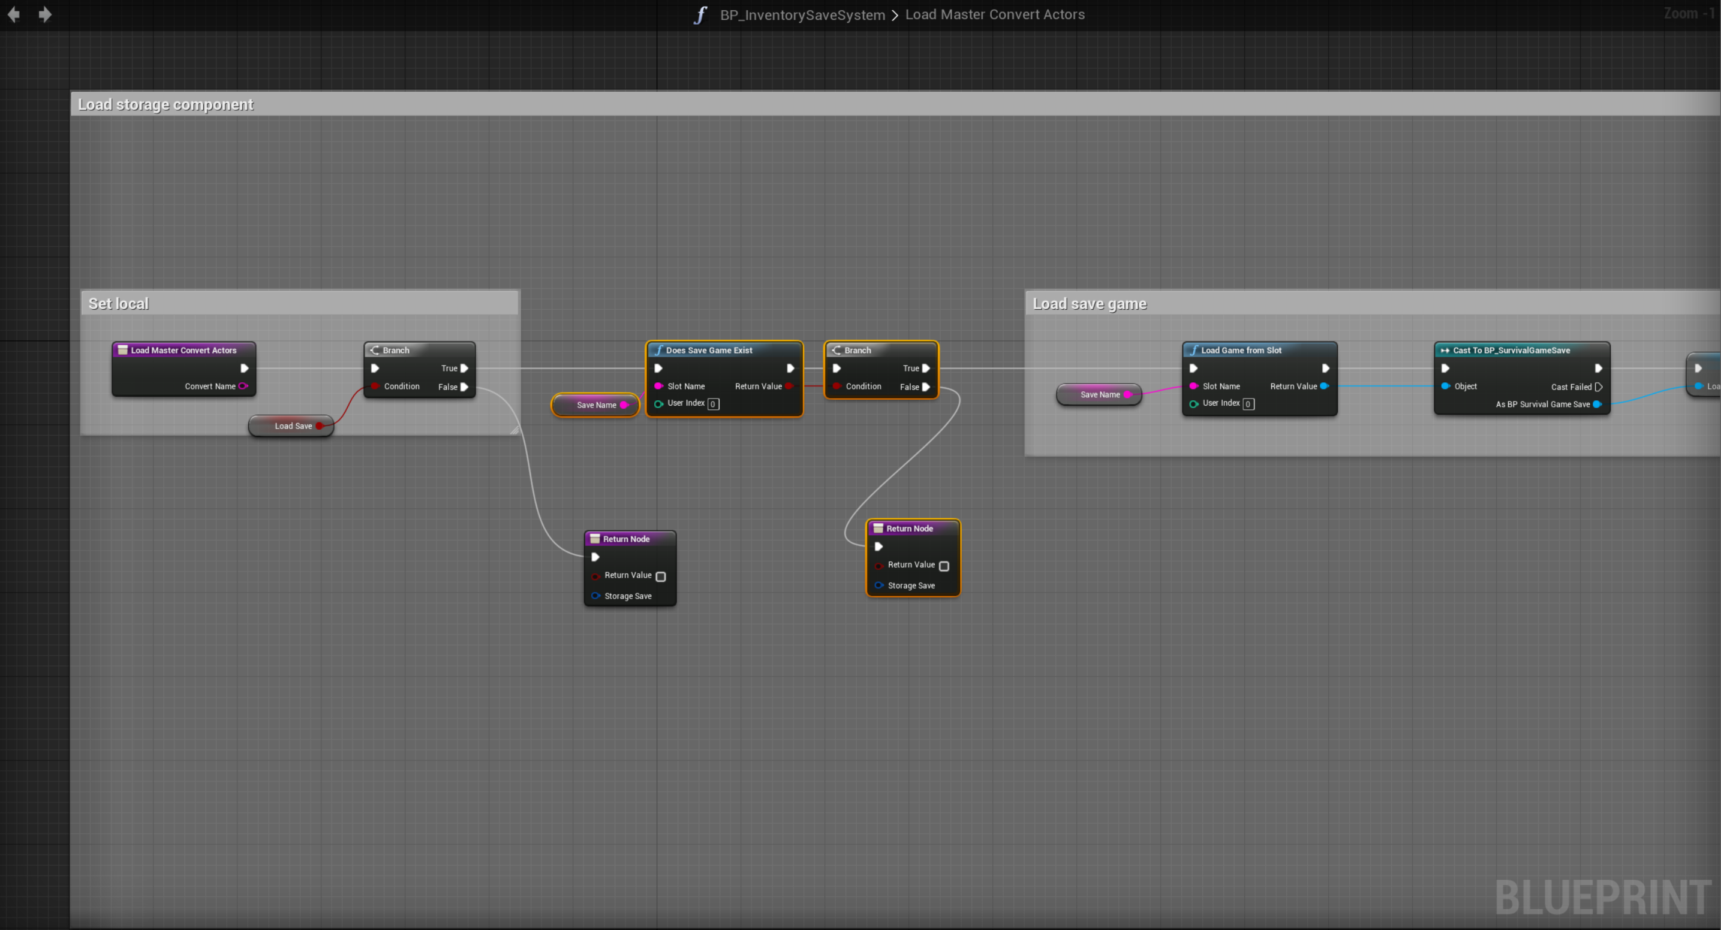Viewport: 1721px width, 930px height.
Task: Click the Load Save variable output pin
Action: click(x=320, y=426)
